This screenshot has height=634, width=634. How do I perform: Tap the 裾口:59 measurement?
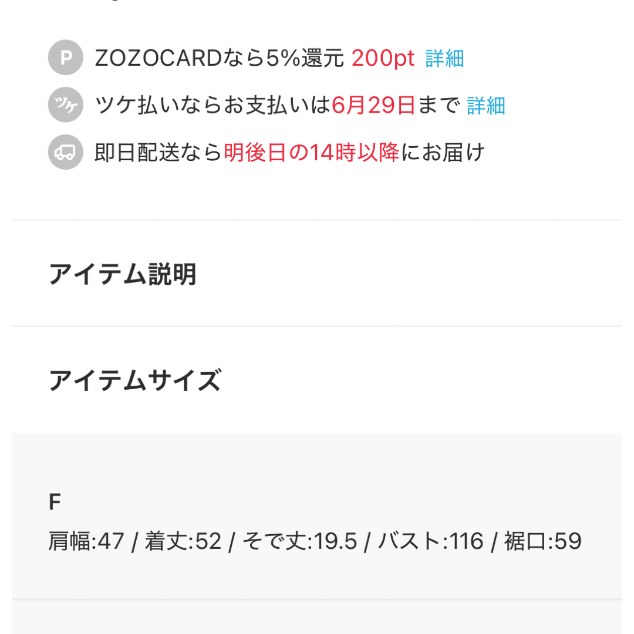point(542,541)
